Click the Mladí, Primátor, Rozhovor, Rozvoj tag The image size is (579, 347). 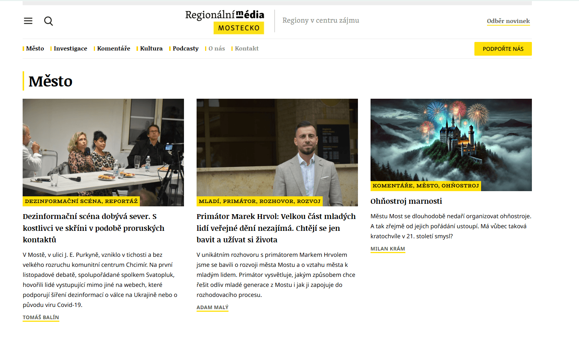[260, 201]
